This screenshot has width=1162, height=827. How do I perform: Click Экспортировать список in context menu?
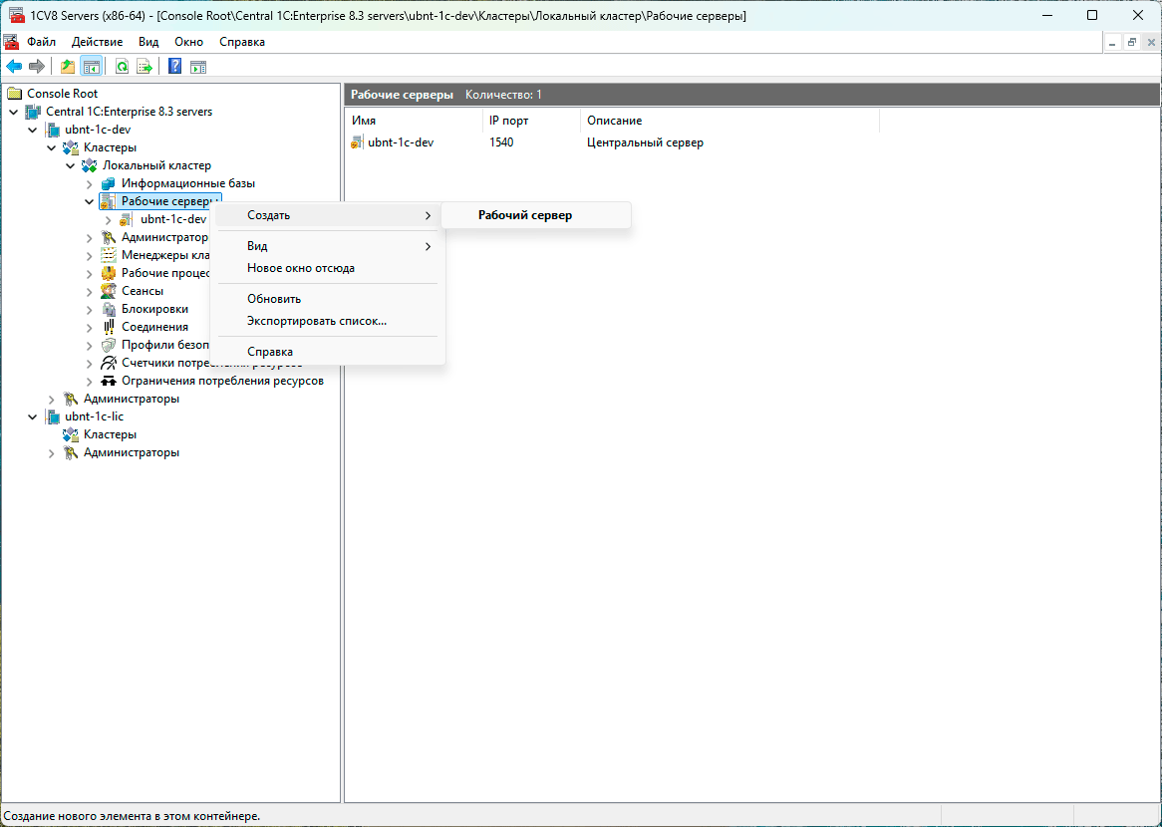(x=317, y=321)
